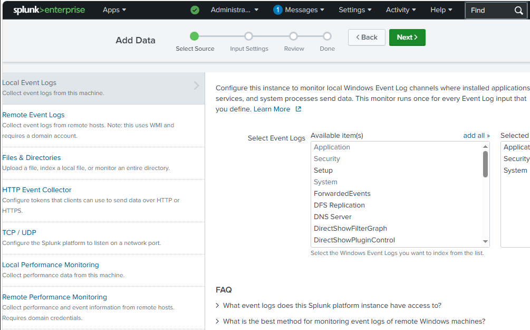Screen dimensions: 530x330
Task: Choose Application in available items
Action: coord(397,147)
